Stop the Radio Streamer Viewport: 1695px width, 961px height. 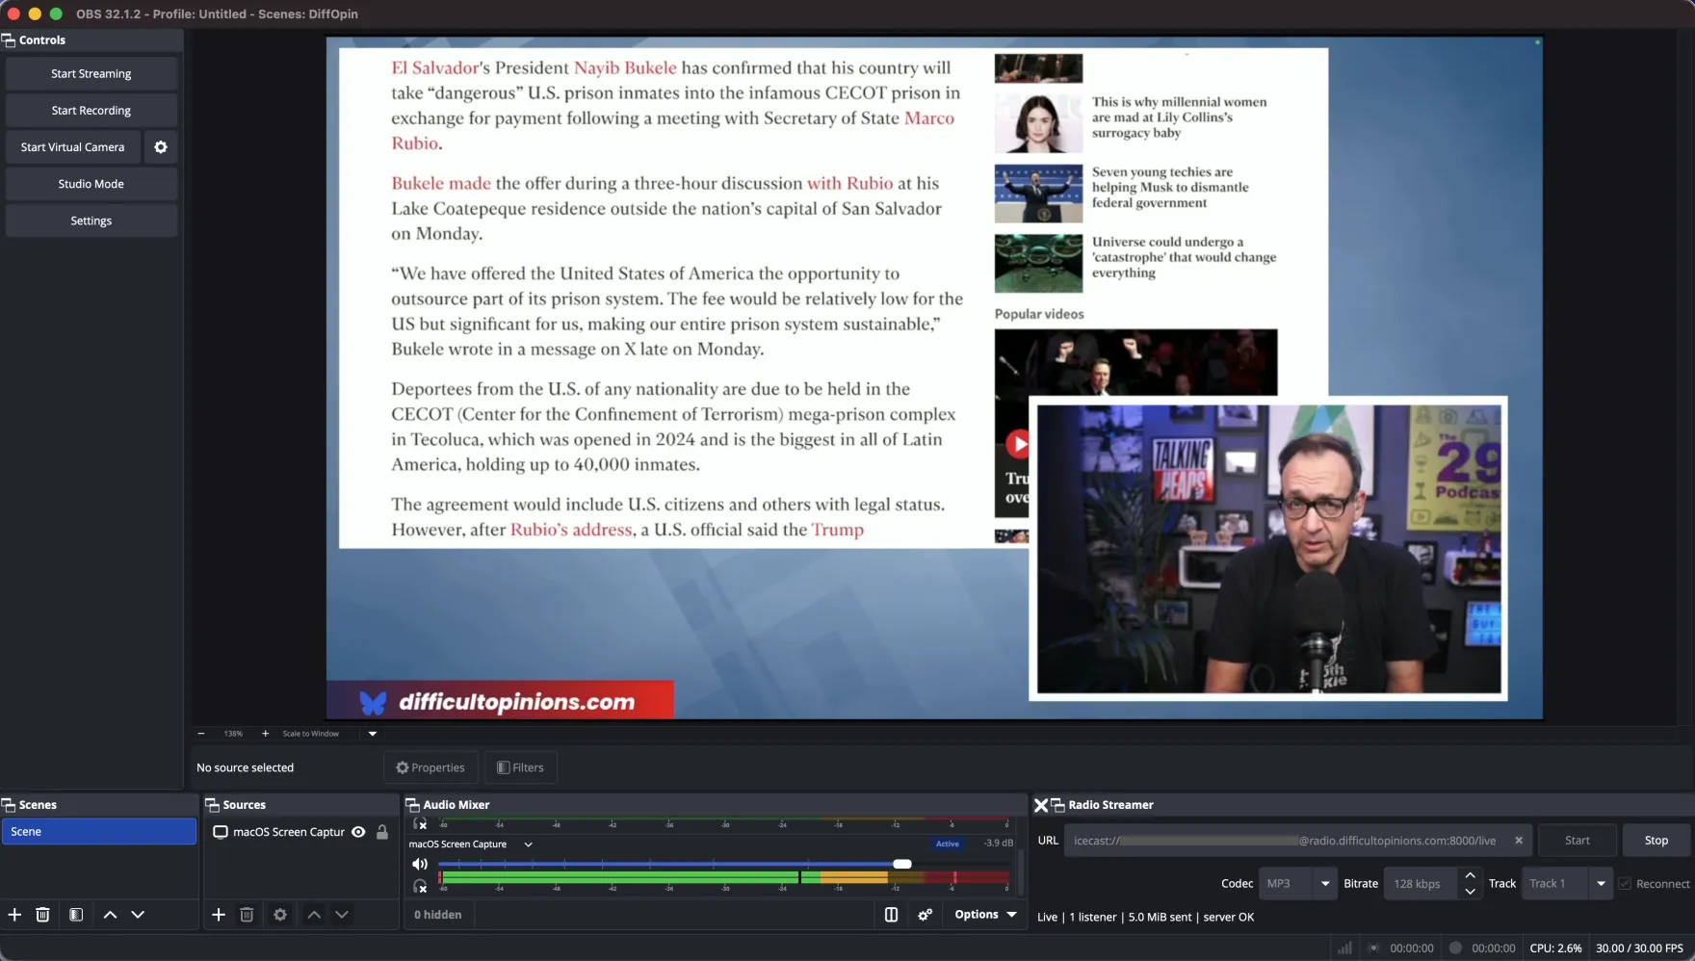[x=1656, y=841]
